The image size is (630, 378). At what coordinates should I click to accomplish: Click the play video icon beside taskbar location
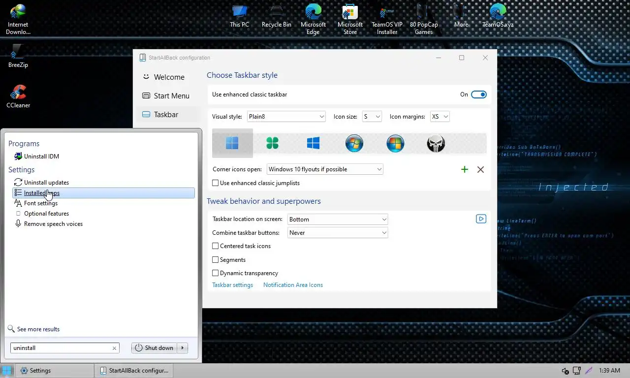(481, 219)
